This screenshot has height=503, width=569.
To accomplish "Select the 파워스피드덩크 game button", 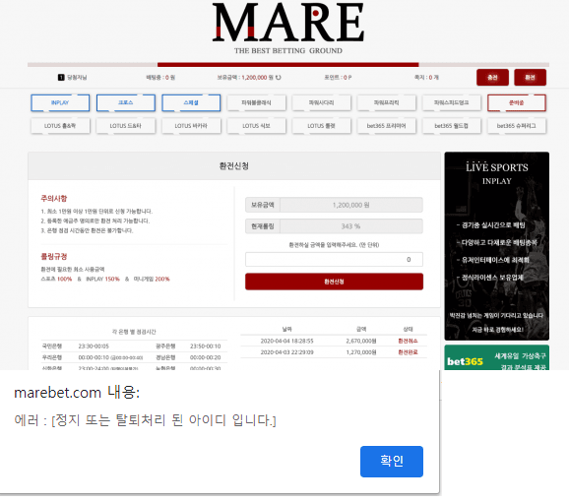I will 452,102.
